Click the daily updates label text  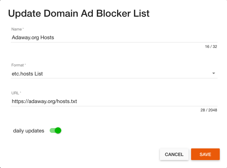click(x=29, y=131)
